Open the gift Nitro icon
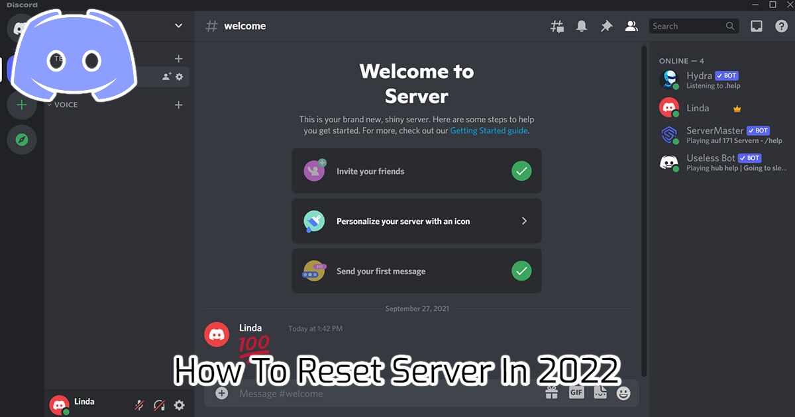The width and height of the screenshot is (795, 417). coord(552,393)
